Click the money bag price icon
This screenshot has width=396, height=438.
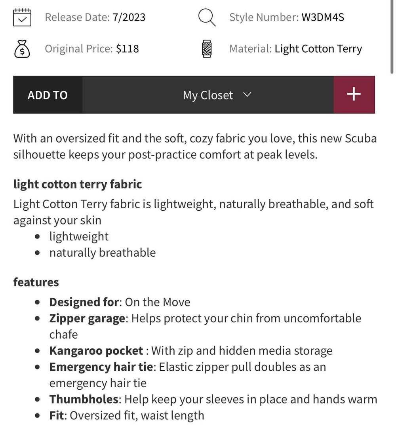pyautogui.click(x=22, y=49)
